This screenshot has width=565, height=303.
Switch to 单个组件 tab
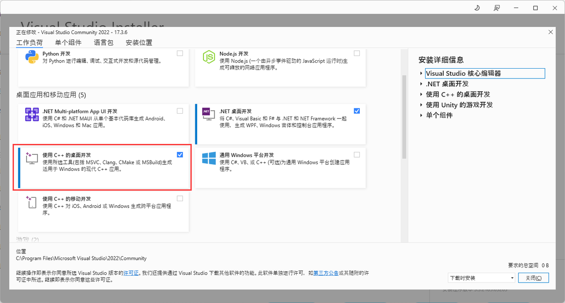(x=68, y=43)
